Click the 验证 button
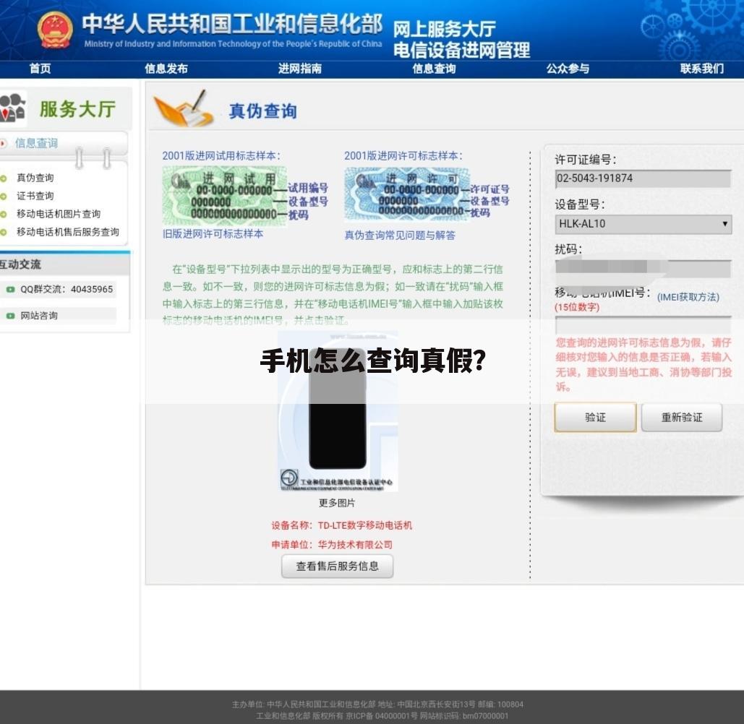Image resolution: width=744 pixels, height=724 pixels. [596, 417]
